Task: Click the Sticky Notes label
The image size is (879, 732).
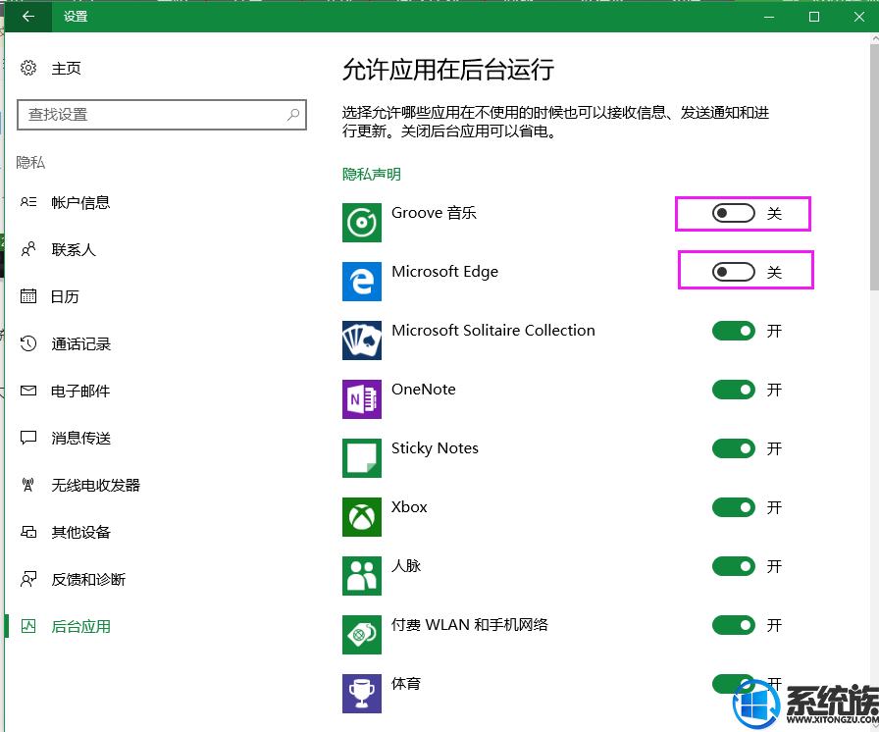Action: pos(435,448)
